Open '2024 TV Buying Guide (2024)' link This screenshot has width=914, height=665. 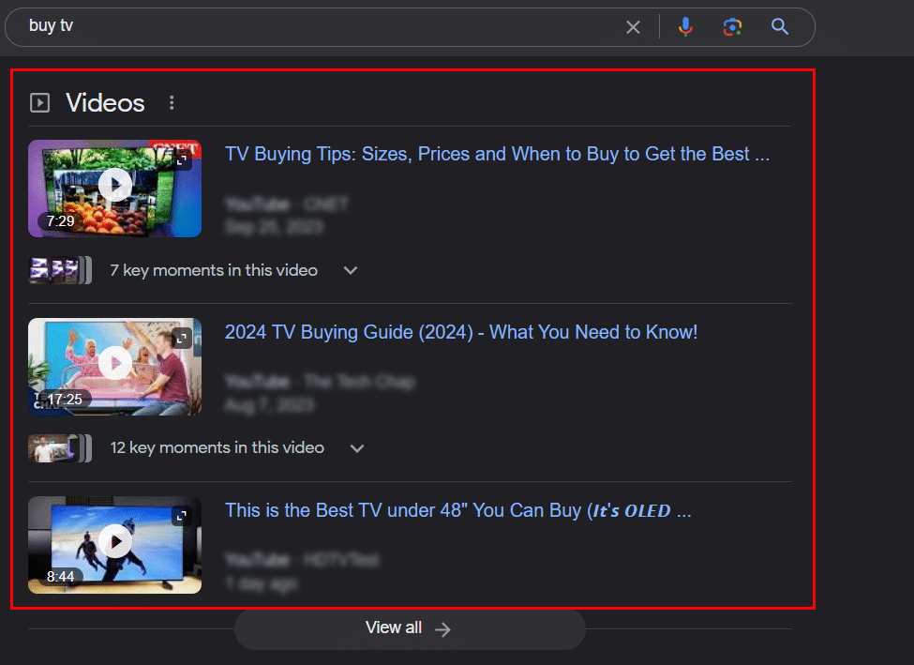461,332
